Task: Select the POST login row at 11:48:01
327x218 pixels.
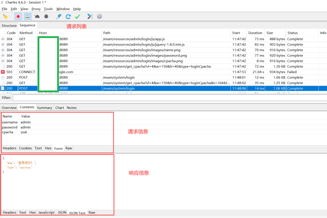Action: (x=163, y=77)
